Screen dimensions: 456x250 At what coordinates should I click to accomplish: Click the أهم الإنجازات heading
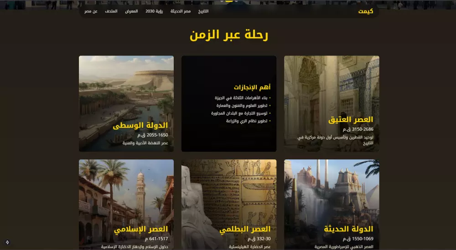[252, 87]
